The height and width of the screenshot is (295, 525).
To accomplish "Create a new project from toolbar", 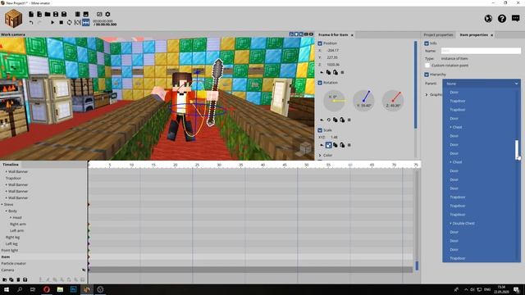I will tap(31, 15).
